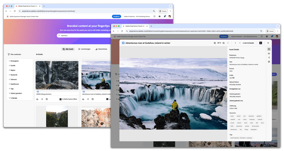284x151 pixels.
Task: Switch to the Erkenntnisse tab
Action: point(101,49)
